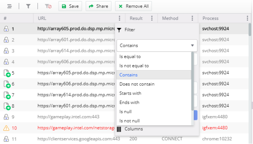Click the # column header
Screen dimensions: 253x144
(5, 18)
